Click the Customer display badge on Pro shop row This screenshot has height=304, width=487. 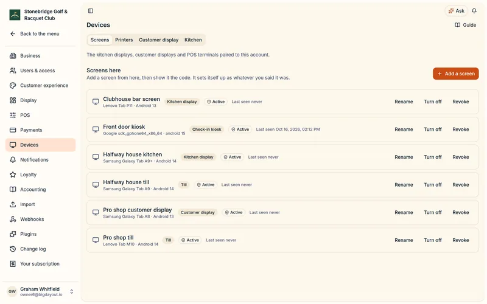pyautogui.click(x=197, y=212)
